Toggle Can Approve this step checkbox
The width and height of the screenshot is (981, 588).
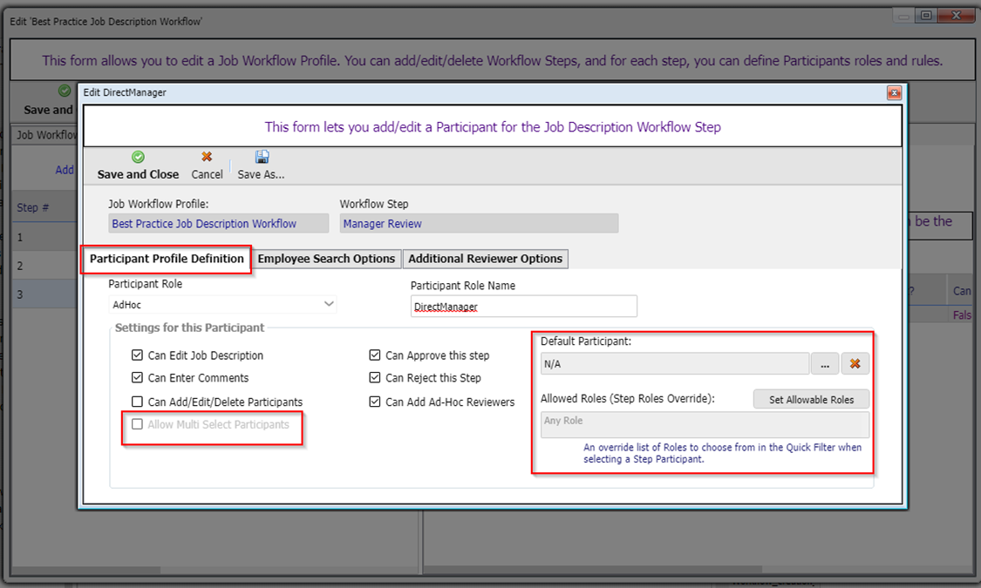tap(375, 355)
